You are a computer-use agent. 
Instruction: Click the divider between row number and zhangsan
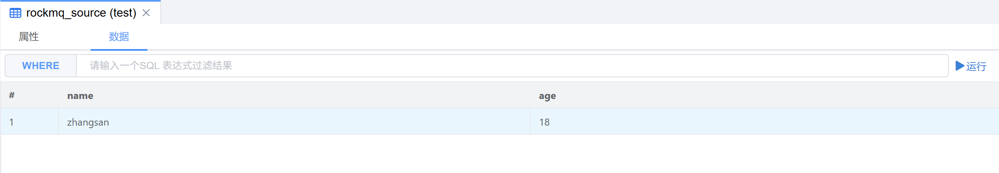point(58,121)
